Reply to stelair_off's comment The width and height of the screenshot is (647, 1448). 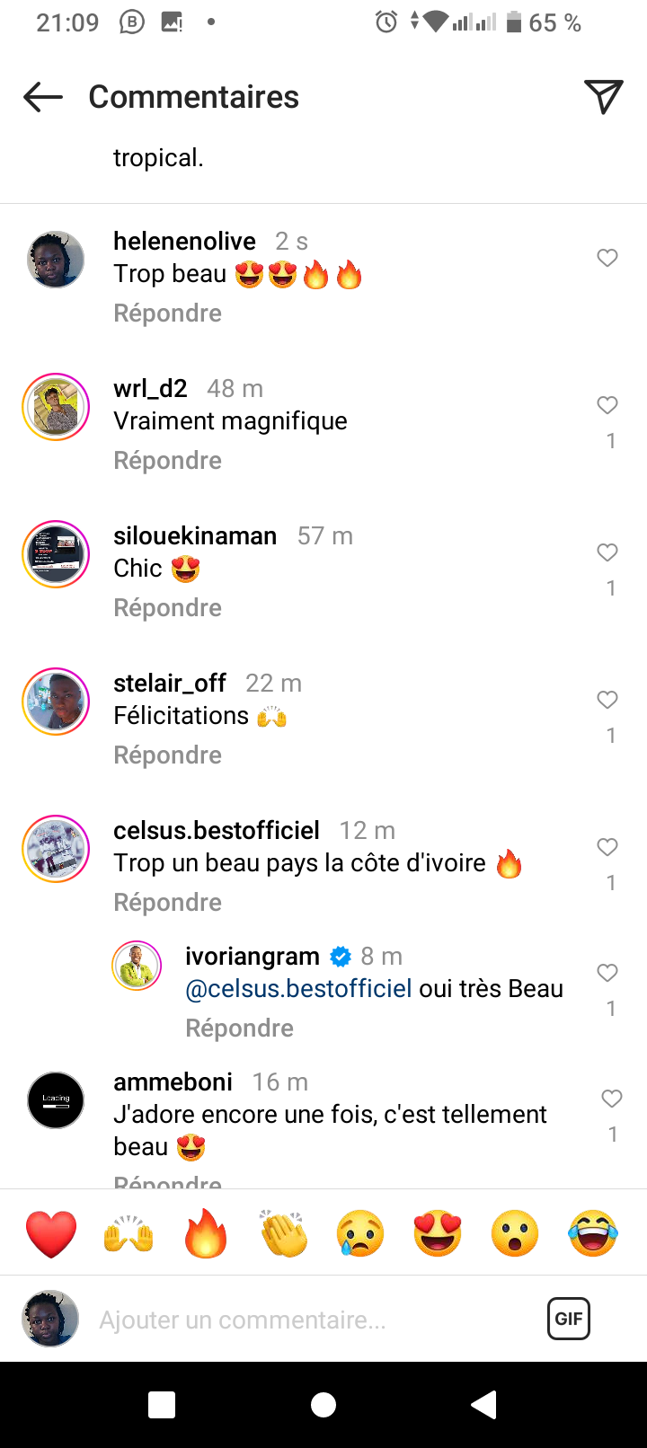(167, 755)
